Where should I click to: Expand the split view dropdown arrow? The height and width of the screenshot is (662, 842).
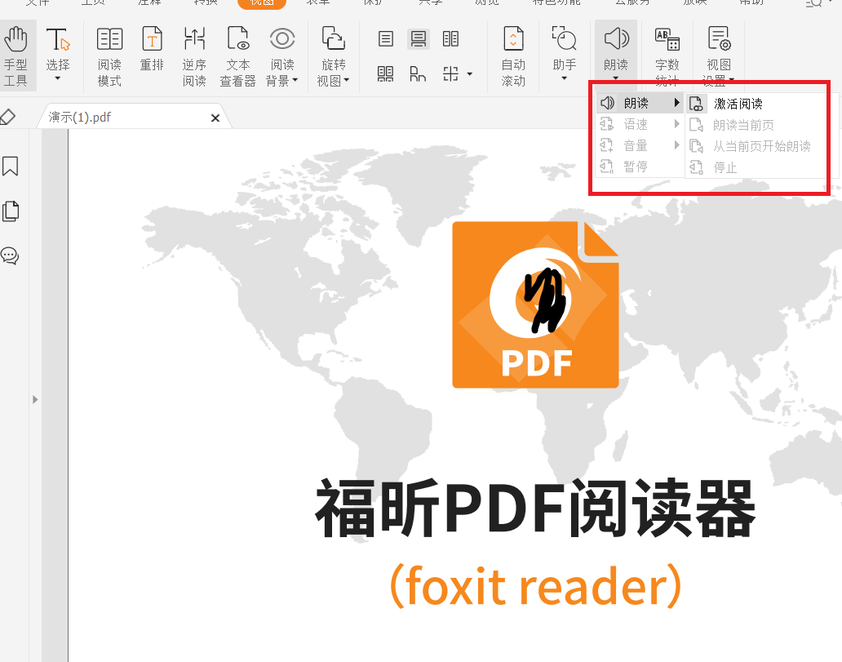469,74
